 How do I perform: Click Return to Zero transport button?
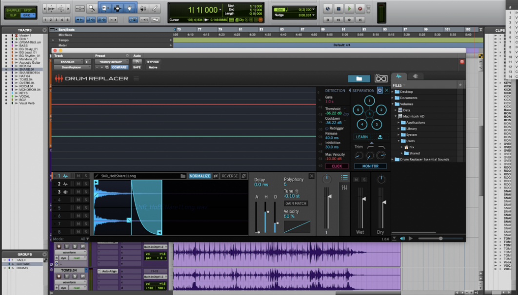(x=328, y=20)
